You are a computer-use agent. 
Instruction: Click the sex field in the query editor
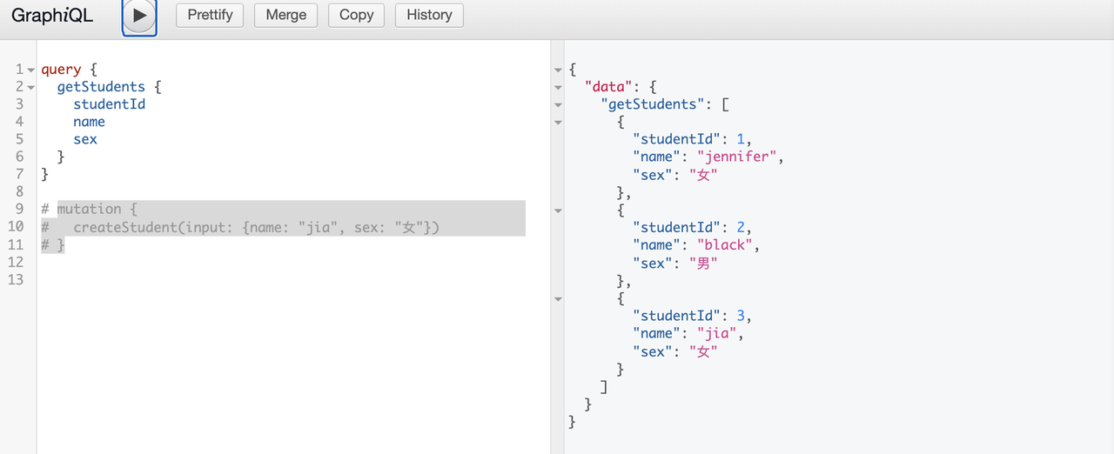[85, 139]
